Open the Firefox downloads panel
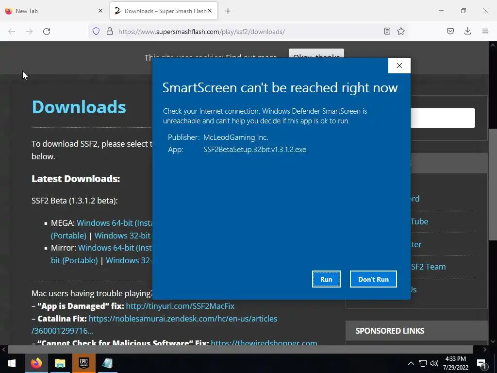This screenshot has width=497, height=373. pyautogui.click(x=467, y=31)
